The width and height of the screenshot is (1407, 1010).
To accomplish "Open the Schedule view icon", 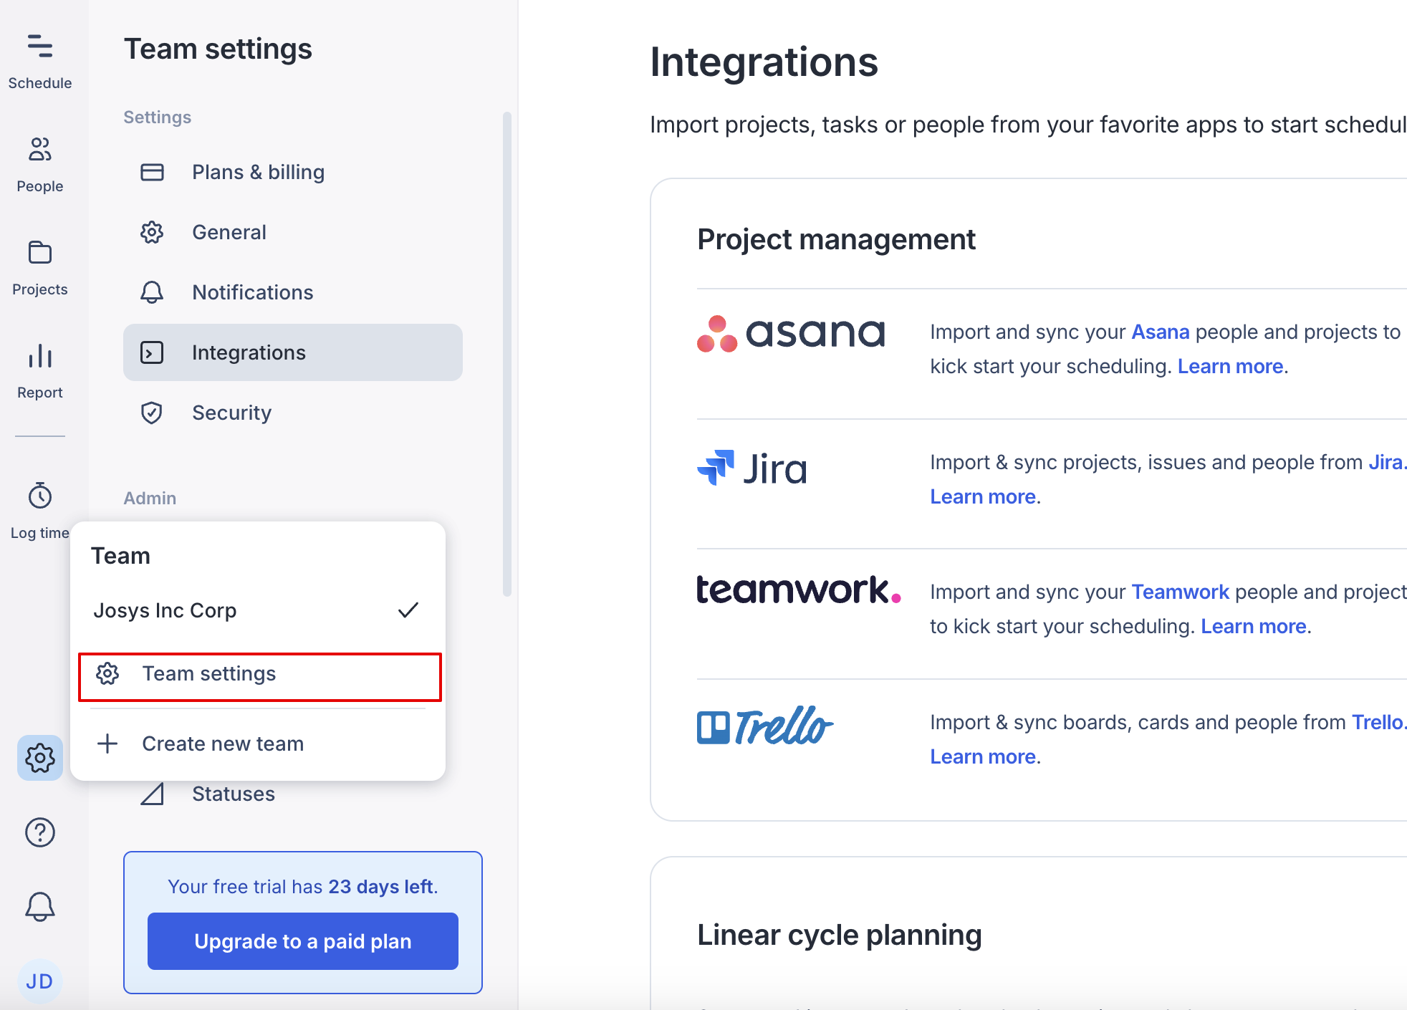I will click(x=40, y=47).
